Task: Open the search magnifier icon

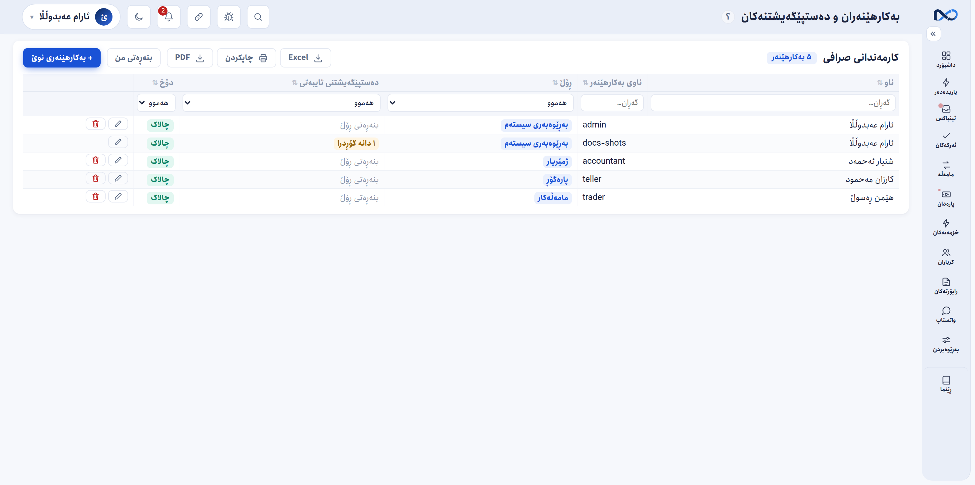Action: pos(258,17)
